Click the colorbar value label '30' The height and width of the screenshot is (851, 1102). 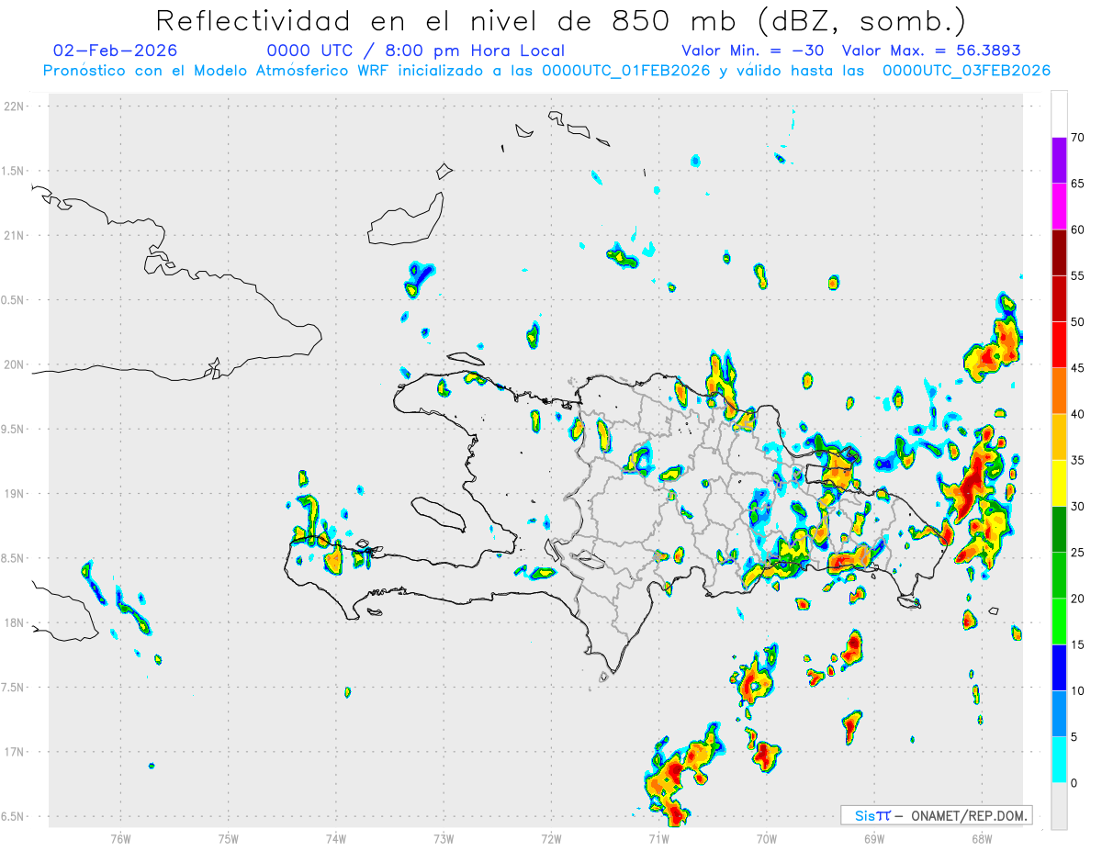[x=1078, y=507]
